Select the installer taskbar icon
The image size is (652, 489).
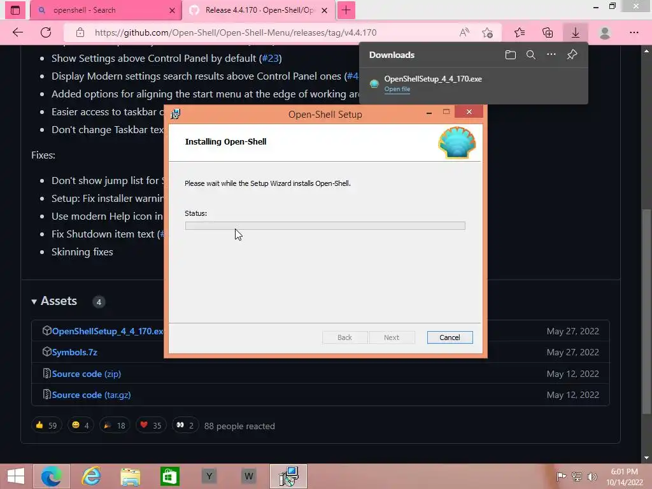288,476
